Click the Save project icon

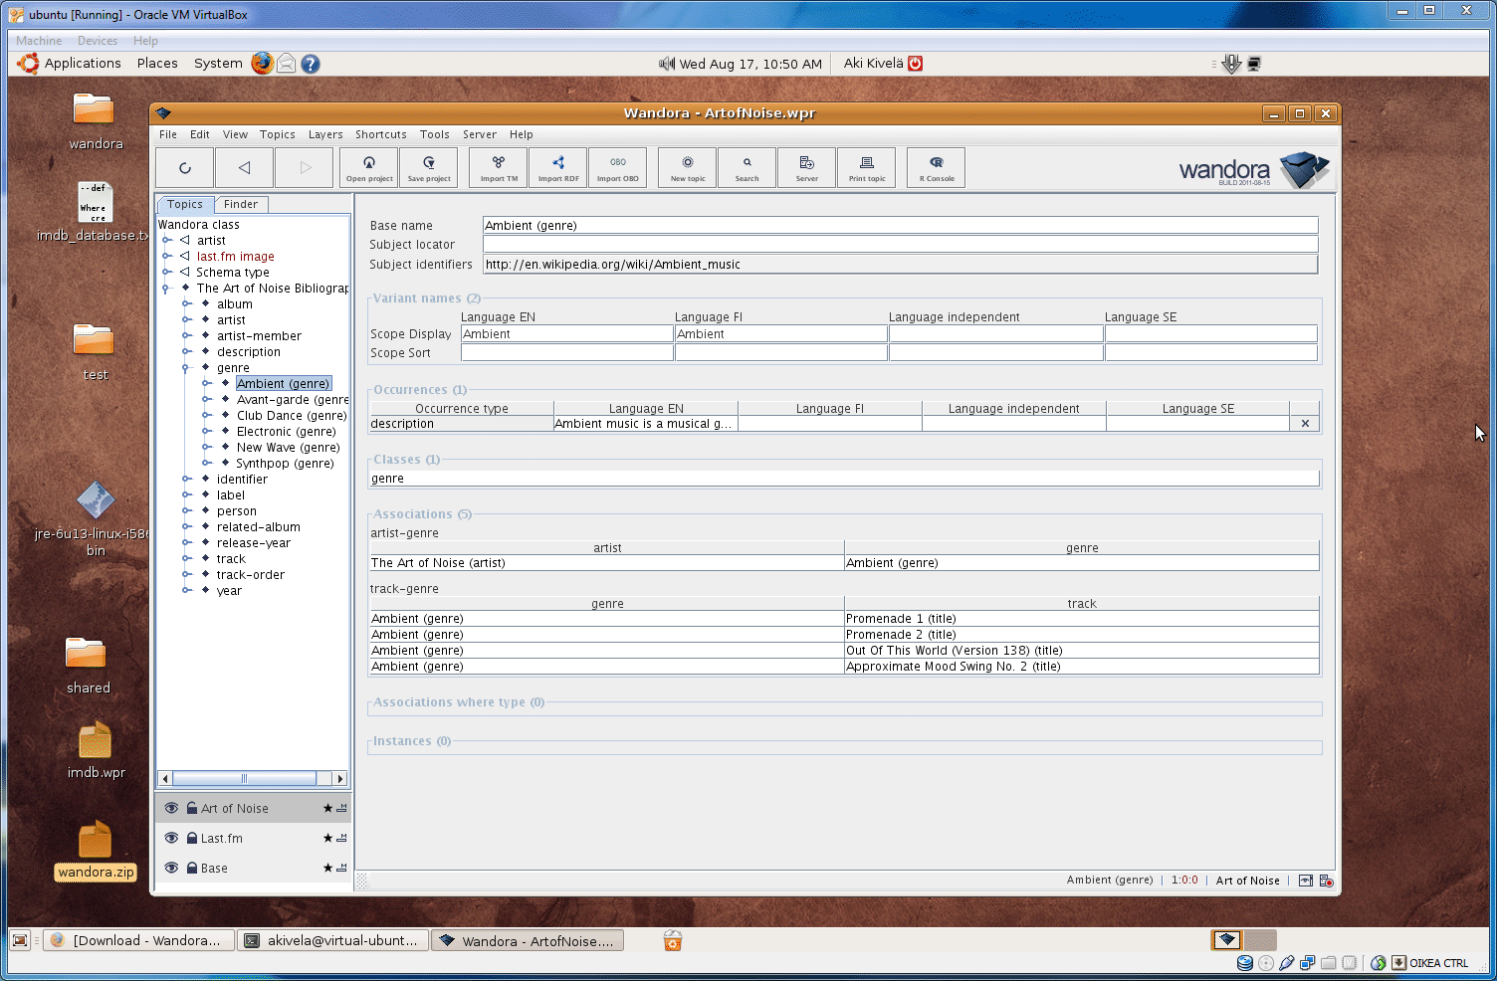coord(428,167)
